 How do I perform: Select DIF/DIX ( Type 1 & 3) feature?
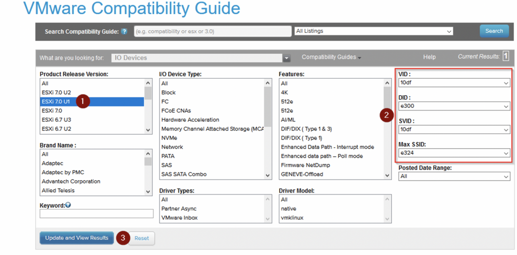331,129
